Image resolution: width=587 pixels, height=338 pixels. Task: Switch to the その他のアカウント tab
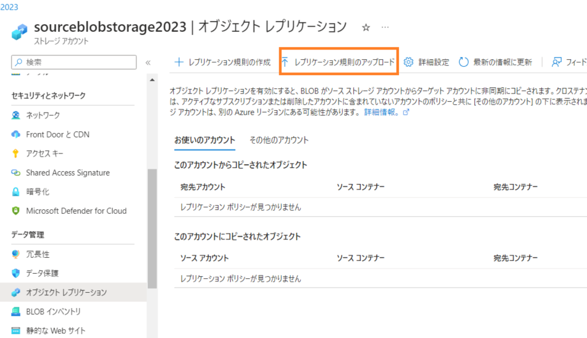click(279, 140)
